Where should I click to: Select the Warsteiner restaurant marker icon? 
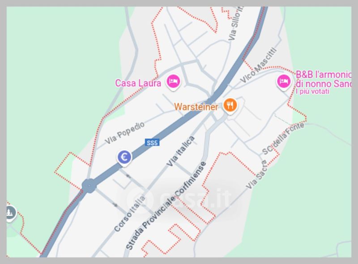tap(230, 105)
